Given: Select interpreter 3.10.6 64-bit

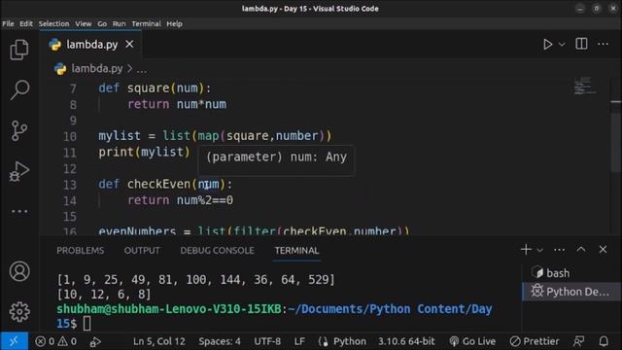Looking at the screenshot, I should (406, 341).
